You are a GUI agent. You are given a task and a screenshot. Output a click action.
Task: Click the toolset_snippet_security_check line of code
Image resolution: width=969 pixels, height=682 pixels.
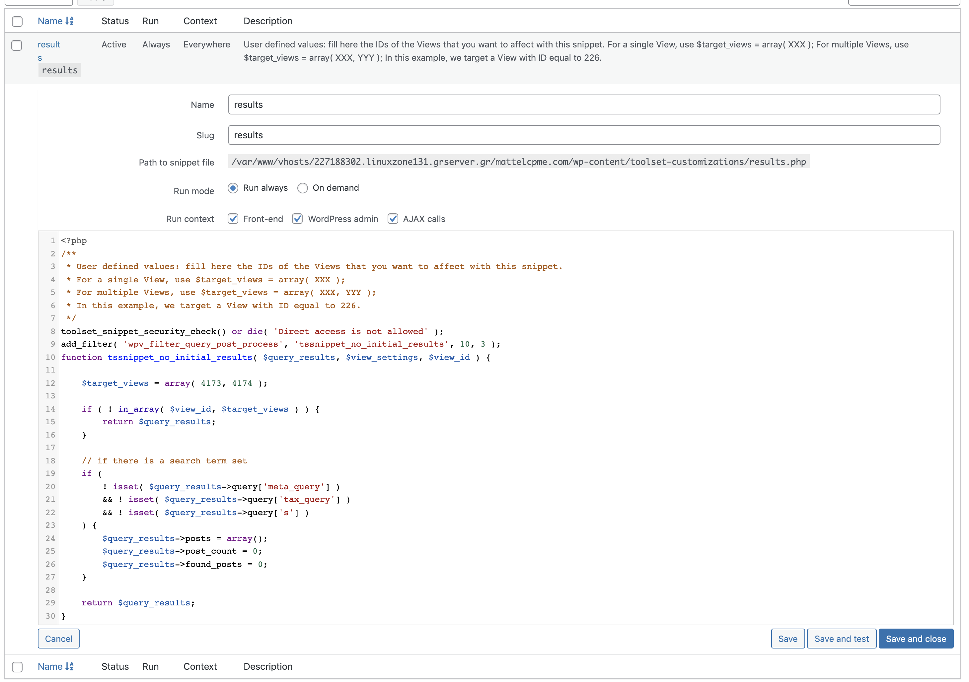pyautogui.click(x=252, y=331)
